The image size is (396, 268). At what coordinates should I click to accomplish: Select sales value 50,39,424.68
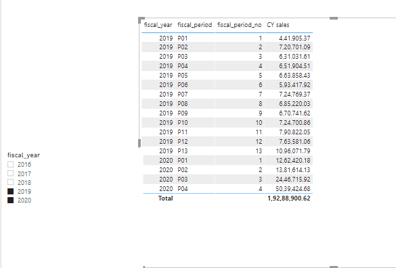[x=293, y=188]
